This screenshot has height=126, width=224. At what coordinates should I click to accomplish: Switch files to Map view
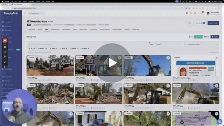click(x=206, y=37)
